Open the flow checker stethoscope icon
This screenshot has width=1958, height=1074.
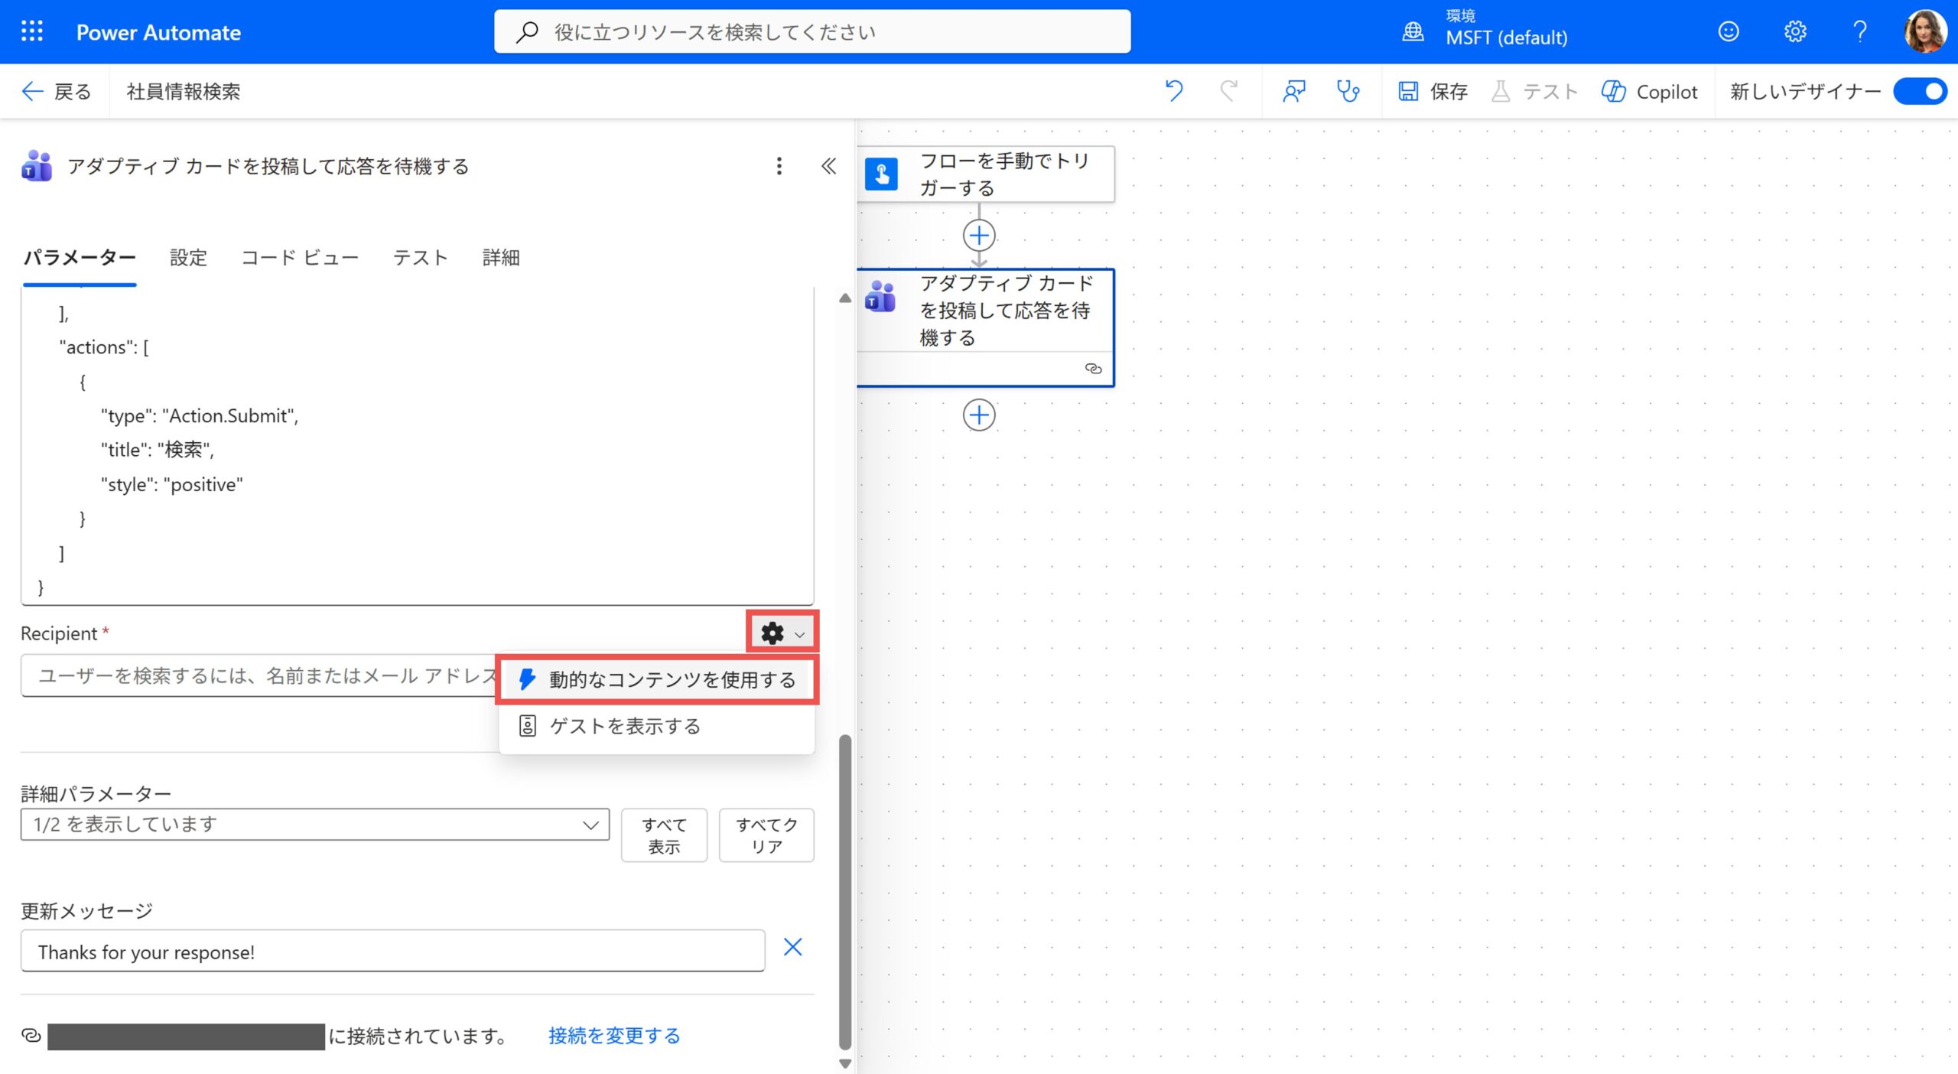1348,91
